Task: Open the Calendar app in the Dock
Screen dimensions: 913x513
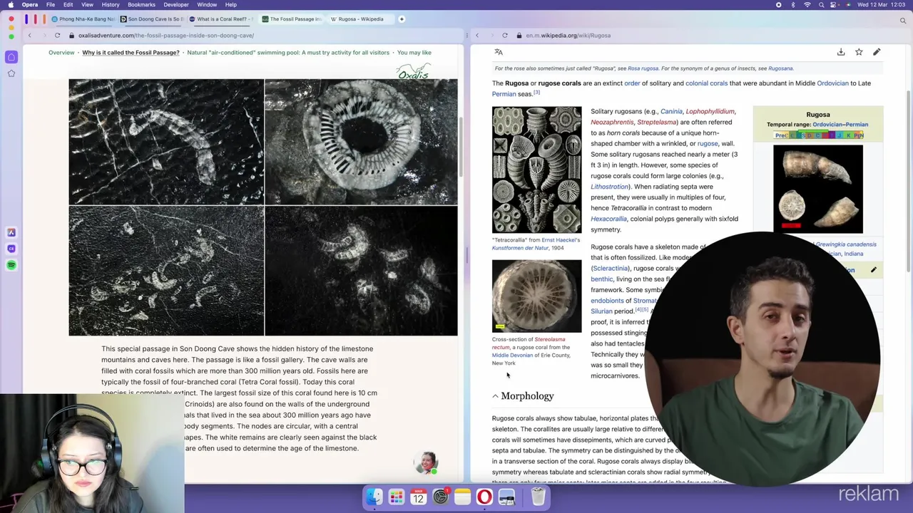Action: [x=418, y=497]
